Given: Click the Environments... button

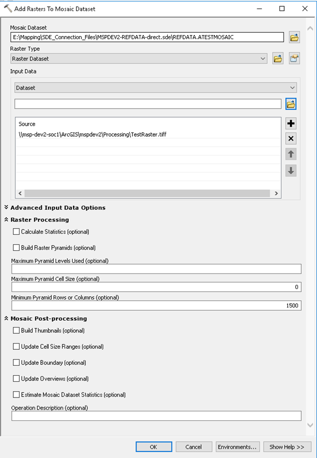Looking at the screenshot, I should [x=237, y=447].
